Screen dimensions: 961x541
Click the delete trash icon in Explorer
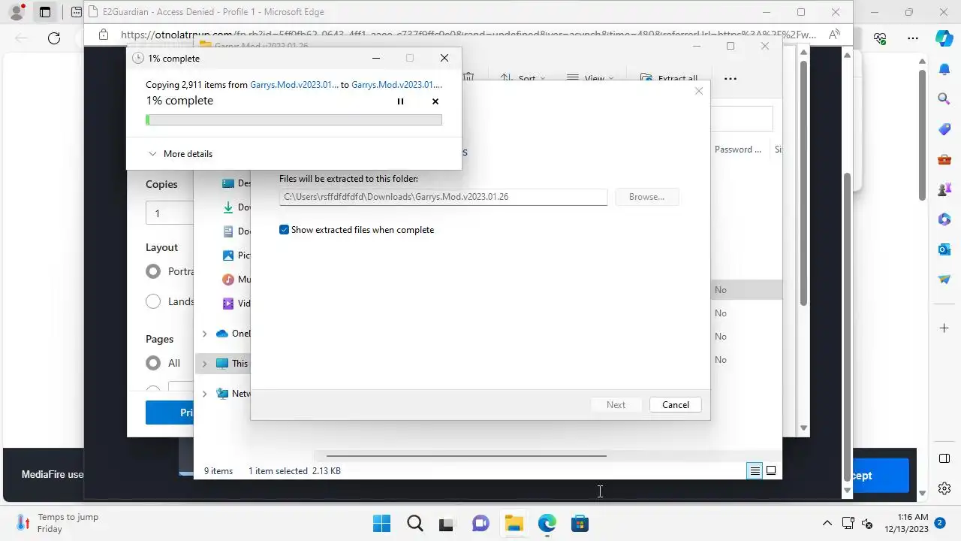[468, 78]
